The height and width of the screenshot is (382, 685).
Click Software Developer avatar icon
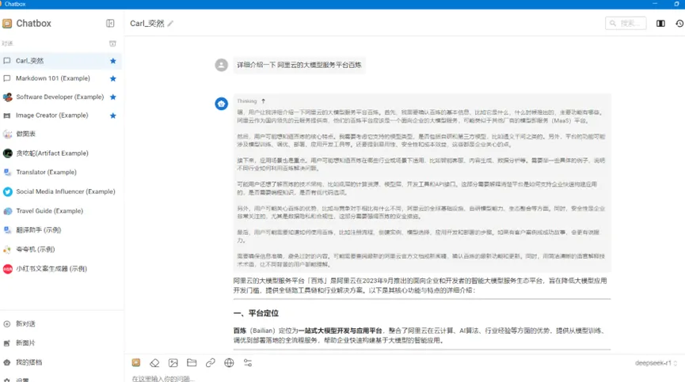point(7,96)
